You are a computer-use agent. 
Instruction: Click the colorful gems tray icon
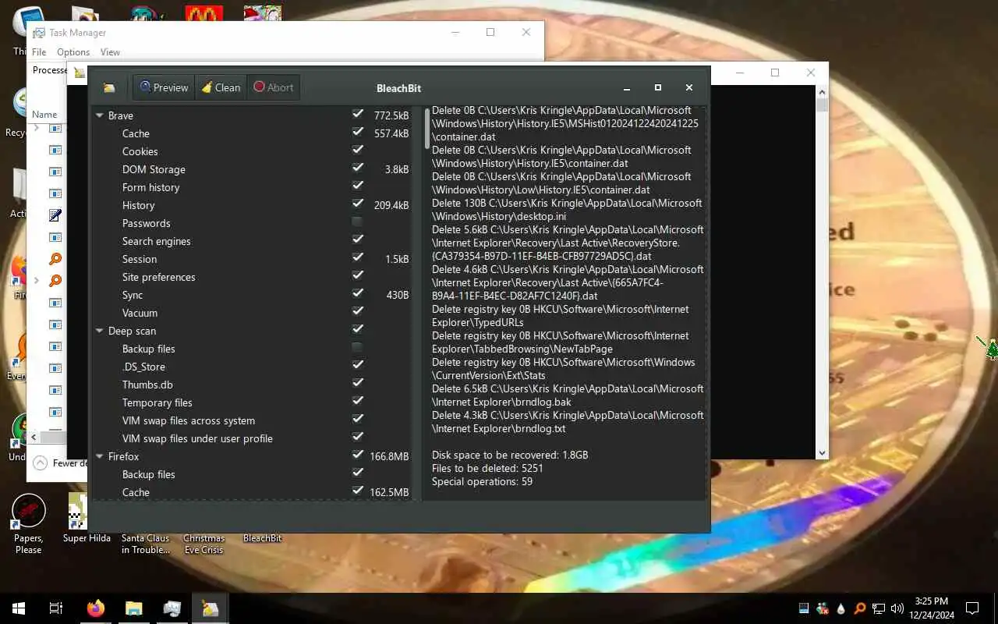point(822,608)
